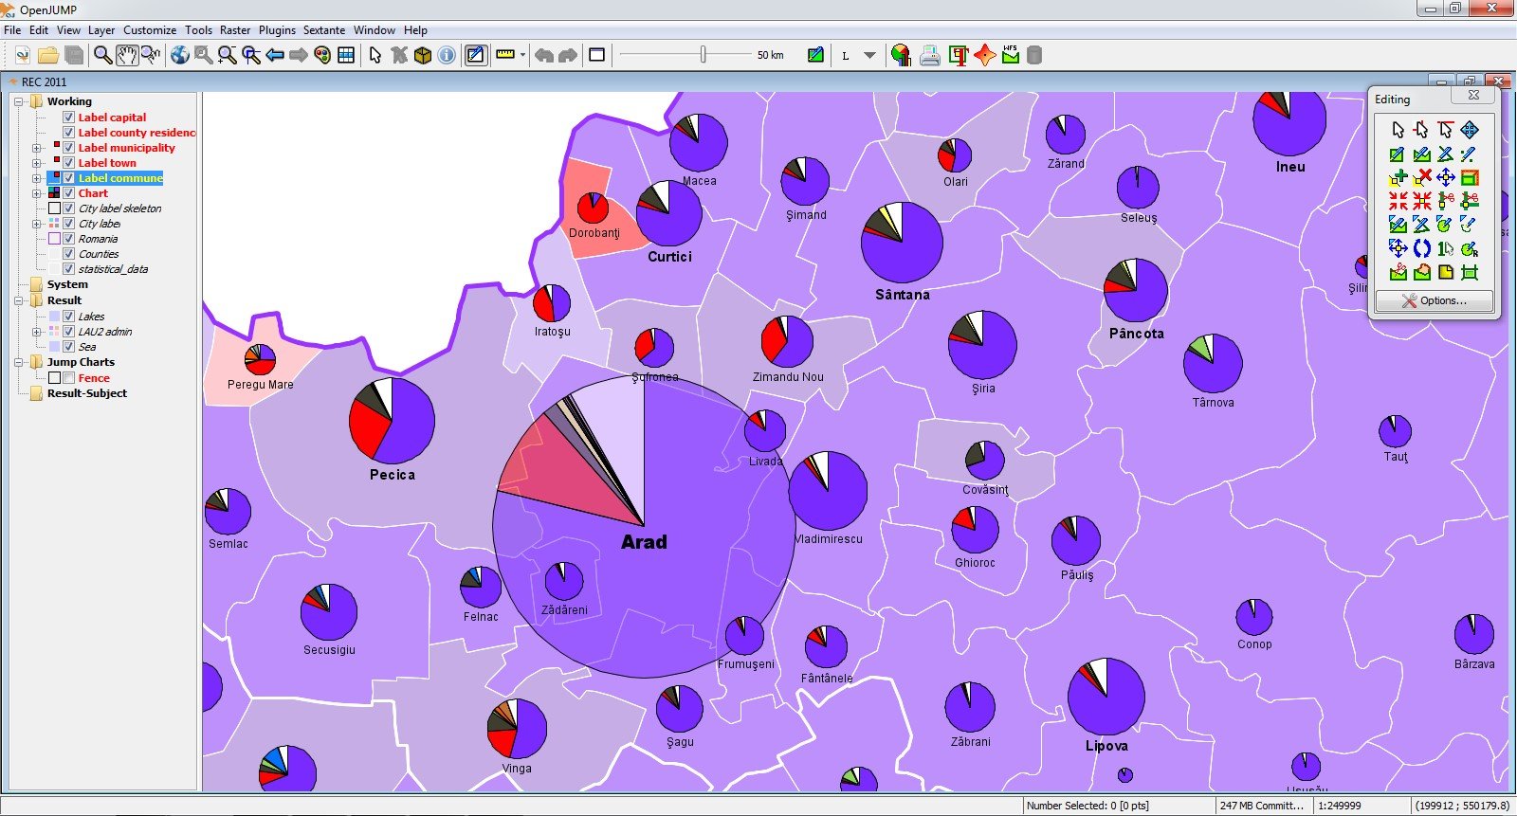This screenshot has width=1517, height=816.
Task: Open the dropdown arrow next to L
Action: click(x=869, y=55)
